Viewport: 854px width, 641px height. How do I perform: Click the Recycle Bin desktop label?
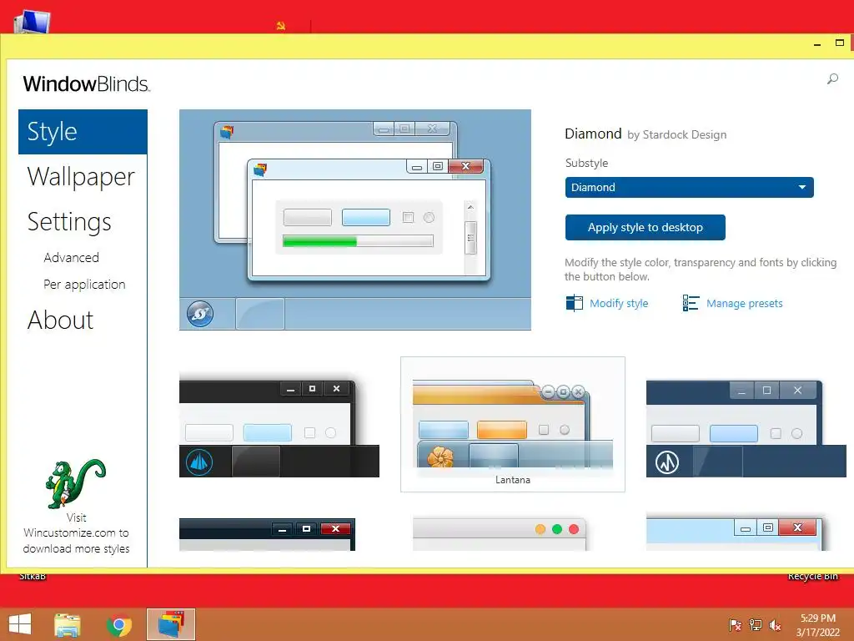click(x=812, y=577)
